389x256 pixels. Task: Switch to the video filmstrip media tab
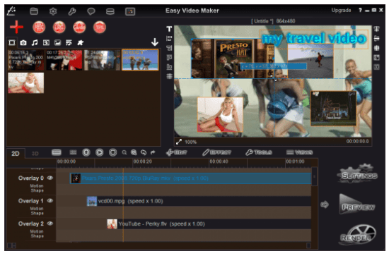pyautogui.click(x=12, y=42)
